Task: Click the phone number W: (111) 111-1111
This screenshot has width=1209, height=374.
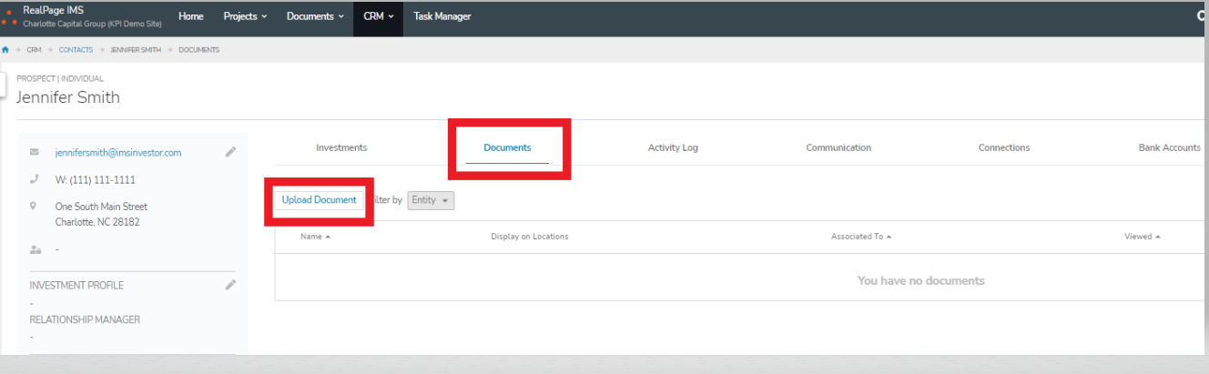Action: tap(95, 179)
